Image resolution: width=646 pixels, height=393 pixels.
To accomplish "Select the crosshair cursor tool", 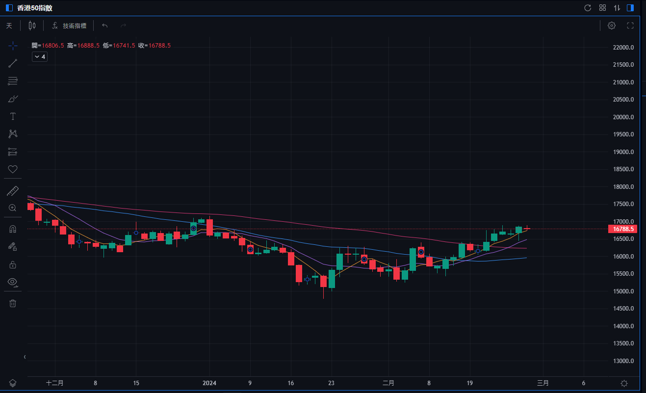I will click(13, 46).
